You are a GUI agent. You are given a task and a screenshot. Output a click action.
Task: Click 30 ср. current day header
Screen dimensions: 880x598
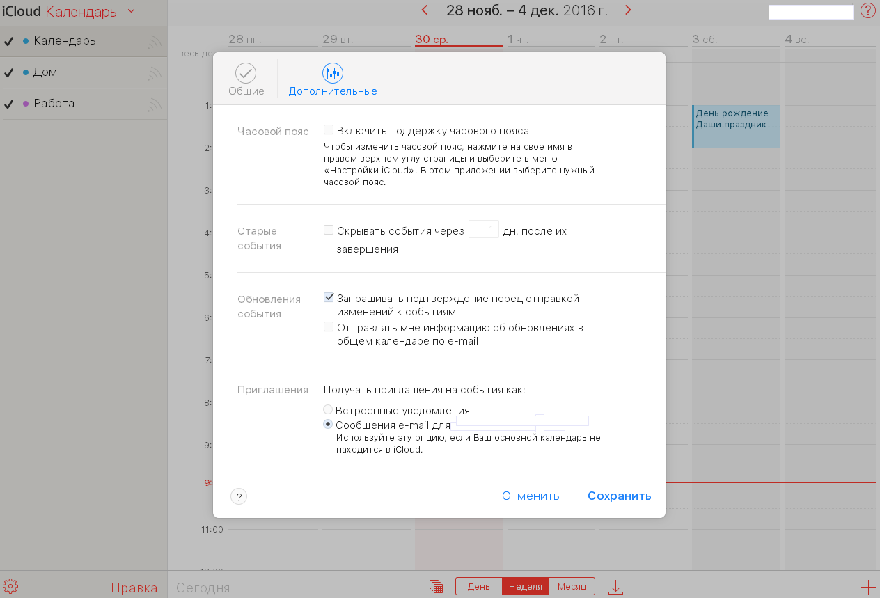tap(432, 40)
